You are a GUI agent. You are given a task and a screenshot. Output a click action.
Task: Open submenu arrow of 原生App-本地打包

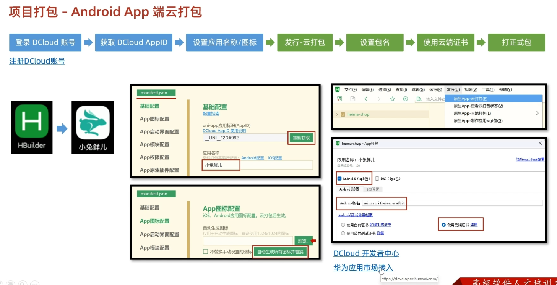[x=538, y=113]
